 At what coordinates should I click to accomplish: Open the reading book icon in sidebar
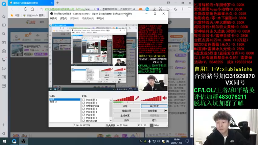(4, 25)
